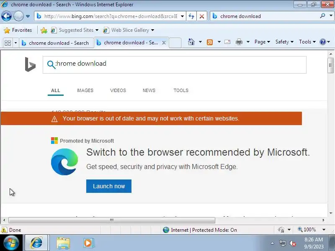Click the grayed Forward navigation button
Screen dimensions: 335x251
point(18,16)
